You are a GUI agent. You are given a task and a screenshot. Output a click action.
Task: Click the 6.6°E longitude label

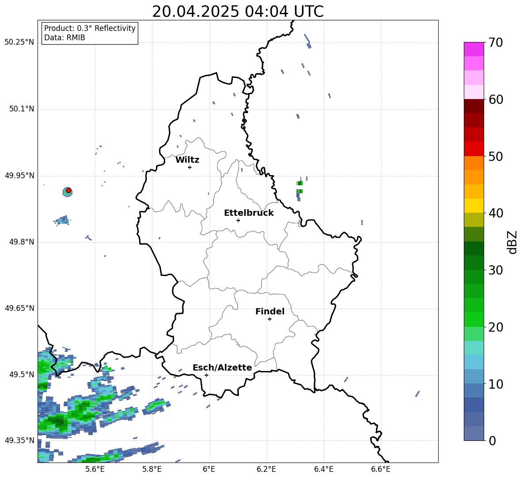(x=381, y=469)
